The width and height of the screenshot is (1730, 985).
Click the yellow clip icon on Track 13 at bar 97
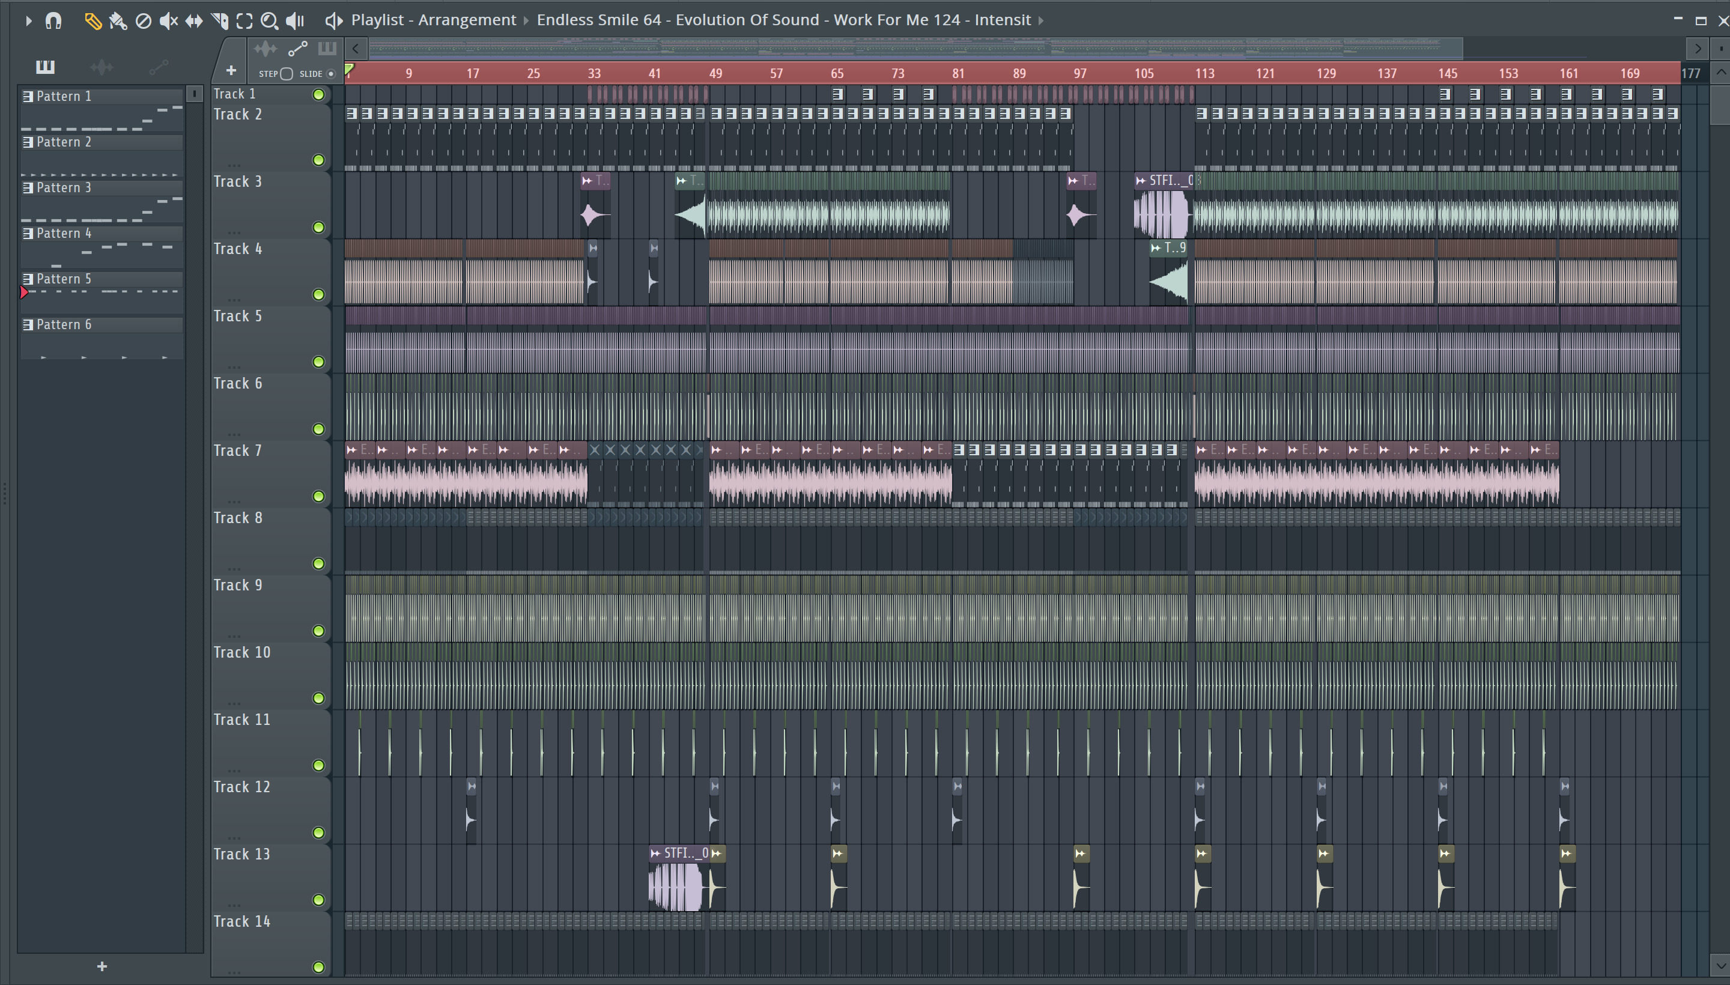[1081, 853]
